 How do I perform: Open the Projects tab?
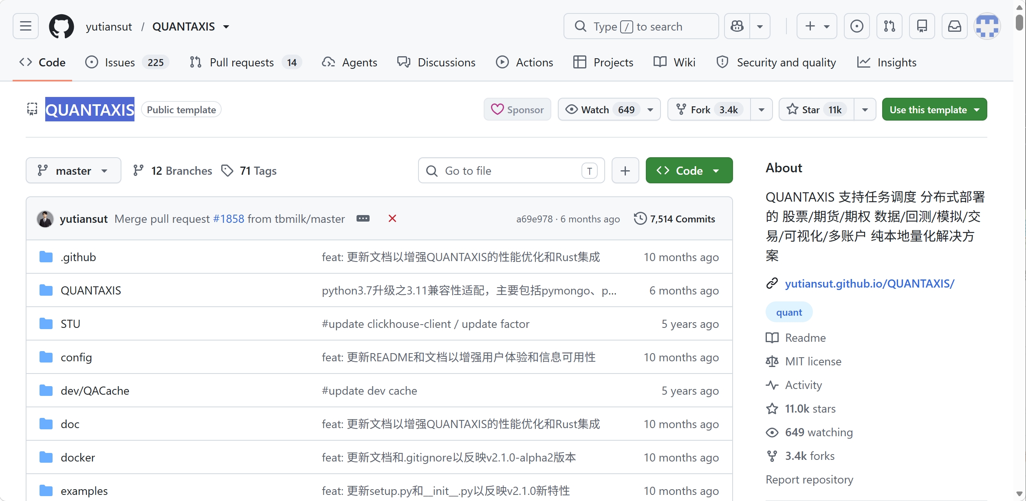coord(603,62)
